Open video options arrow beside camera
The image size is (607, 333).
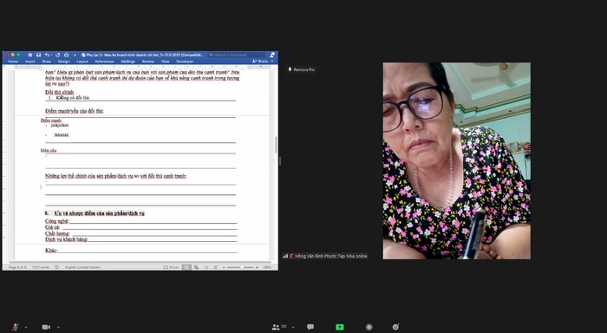pyautogui.click(x=58, y=327)
